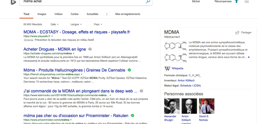Click the acheter-drogues.com/shop/mdma URL text
This screenshot has height=124, width=258.
(48, 54)
